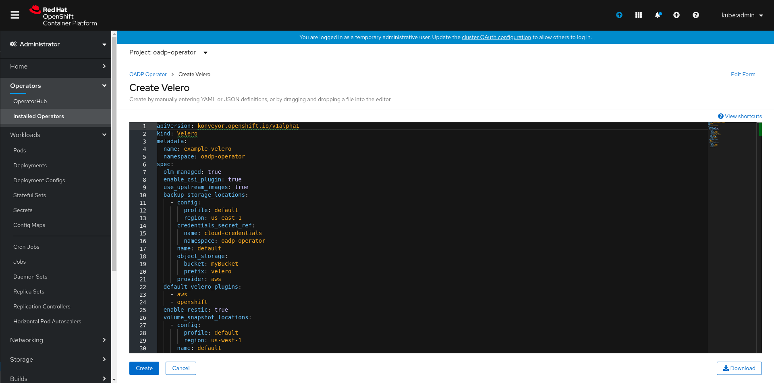Switch to Edit Form view
The width and height of the screenshot is (774, 383).
pos(743,75)
